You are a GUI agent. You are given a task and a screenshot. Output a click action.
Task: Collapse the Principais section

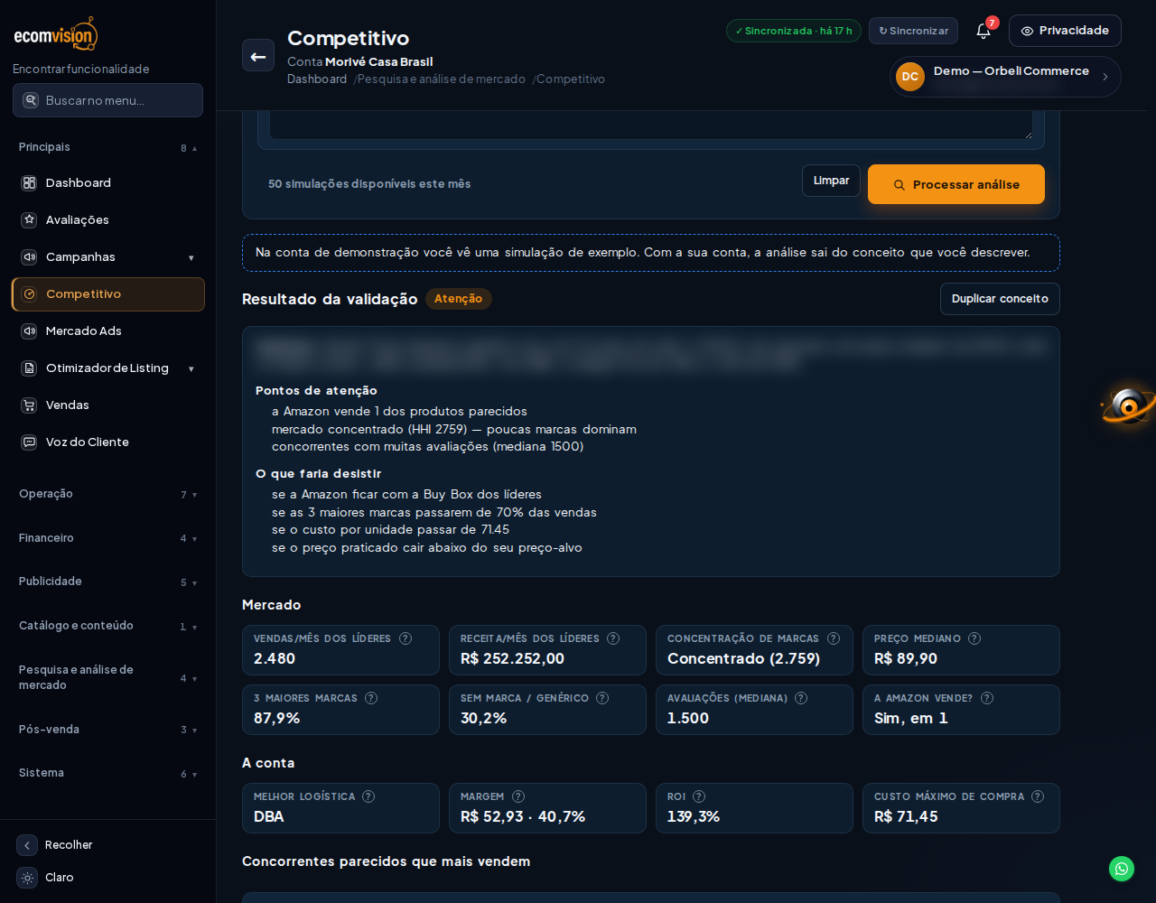coord(108,147)
